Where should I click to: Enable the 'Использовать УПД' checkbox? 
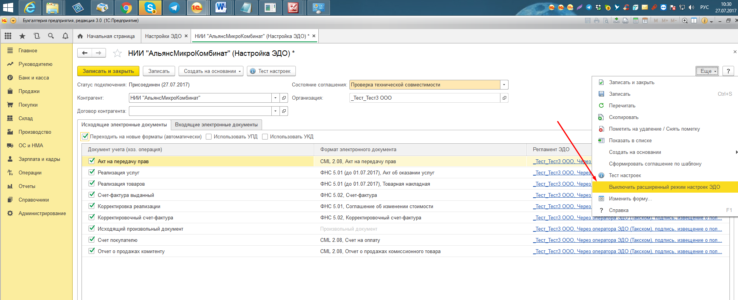pyautogui.click(x=209, y=136)
